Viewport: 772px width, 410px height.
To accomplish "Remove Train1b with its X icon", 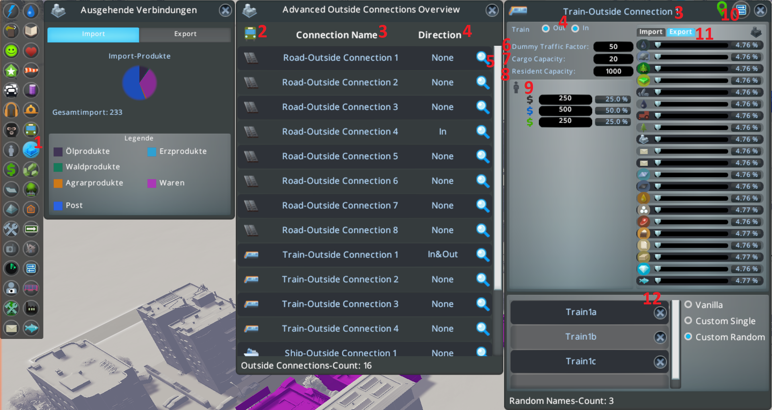I will click(660, 337).
